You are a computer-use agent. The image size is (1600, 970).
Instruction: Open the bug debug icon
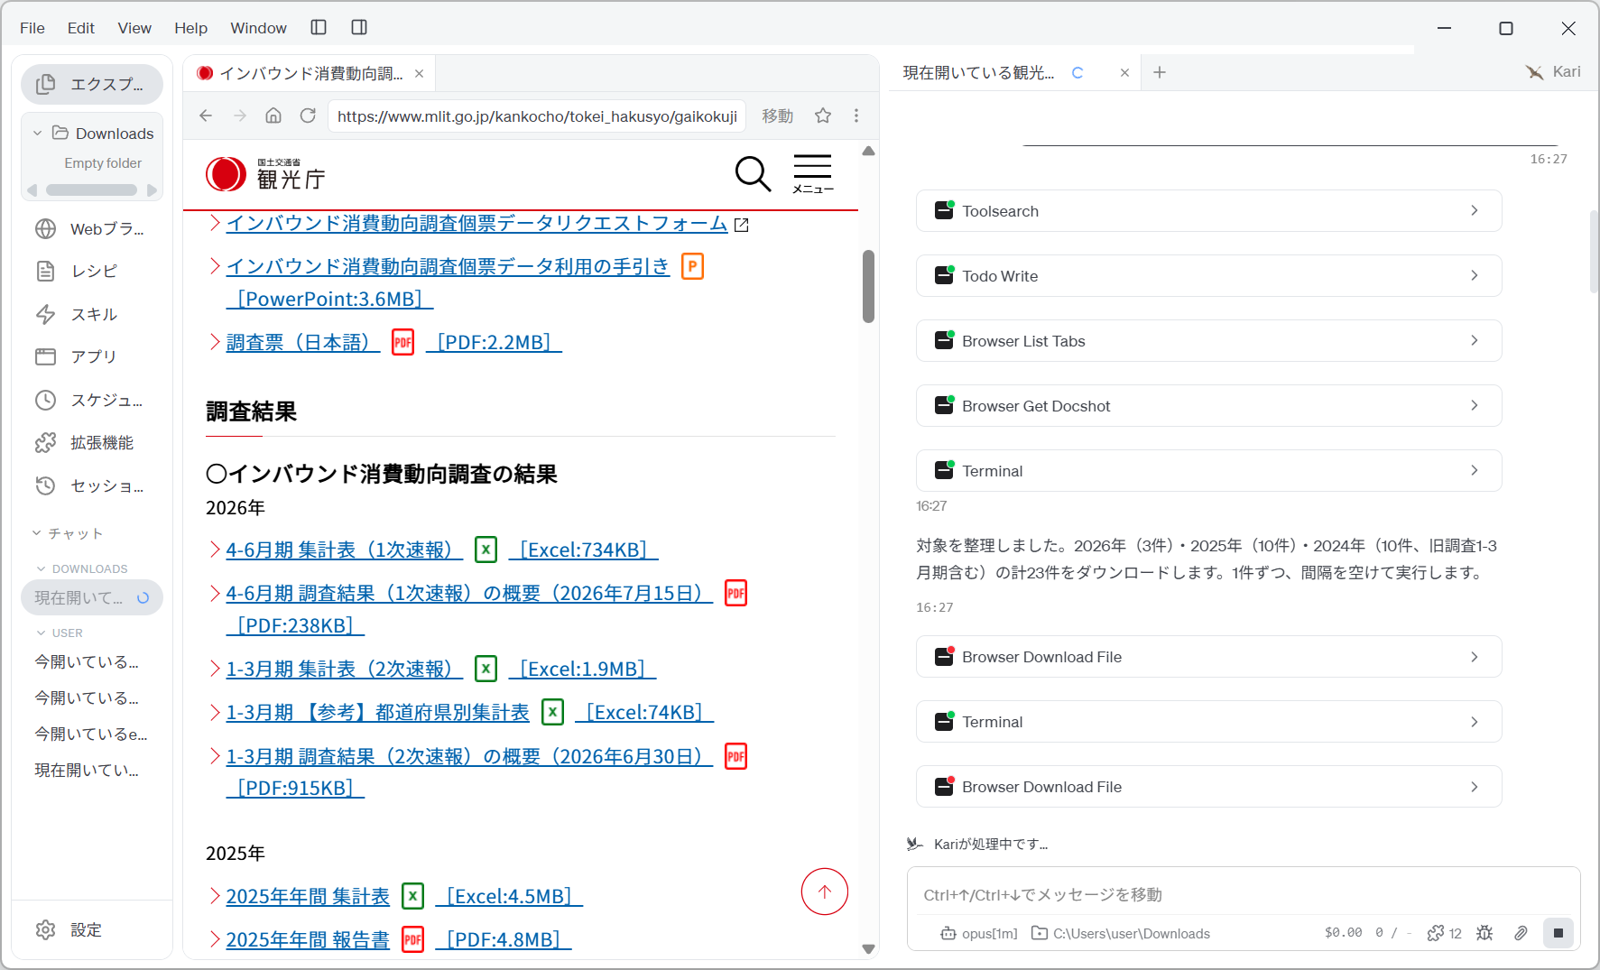tap(1484, 933)
